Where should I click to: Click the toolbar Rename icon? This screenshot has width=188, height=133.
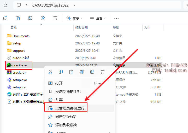point(30,18)
